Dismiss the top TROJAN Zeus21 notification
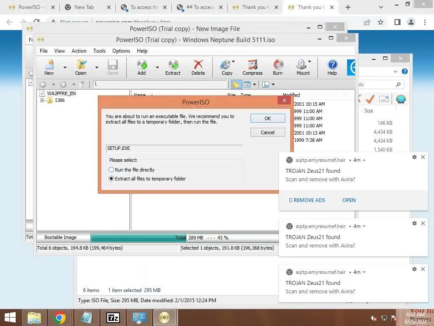The image size is (434, 326). (423, 157)
